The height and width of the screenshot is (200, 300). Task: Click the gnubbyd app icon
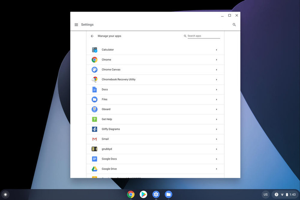95,149
